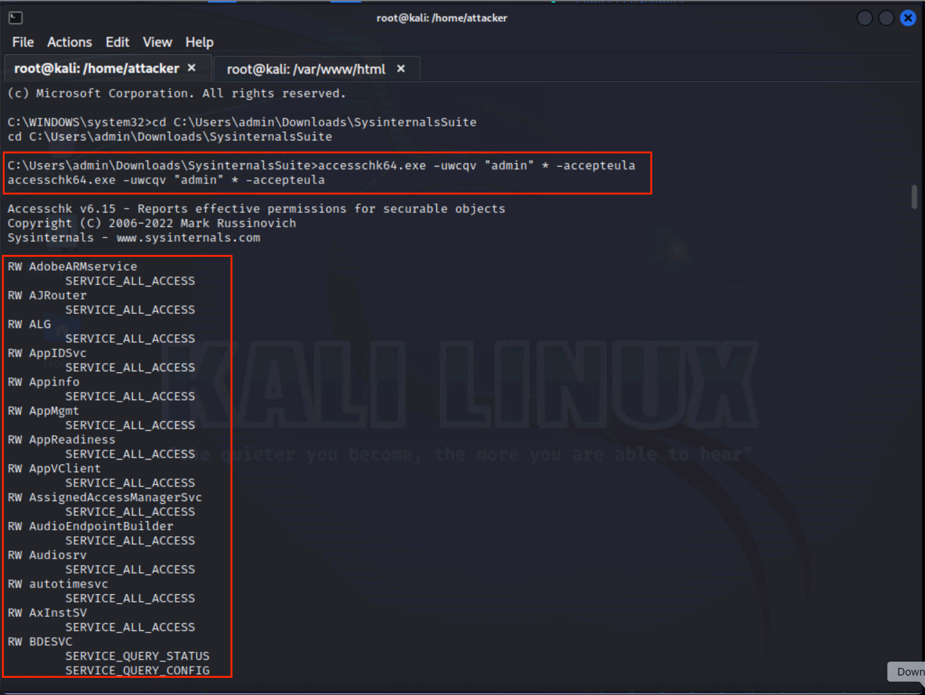Close the terminal with blue X button
The width and height of the screenshot is (925, 695).
(x=908, y=18)
